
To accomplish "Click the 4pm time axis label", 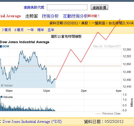I will (119, 91).
